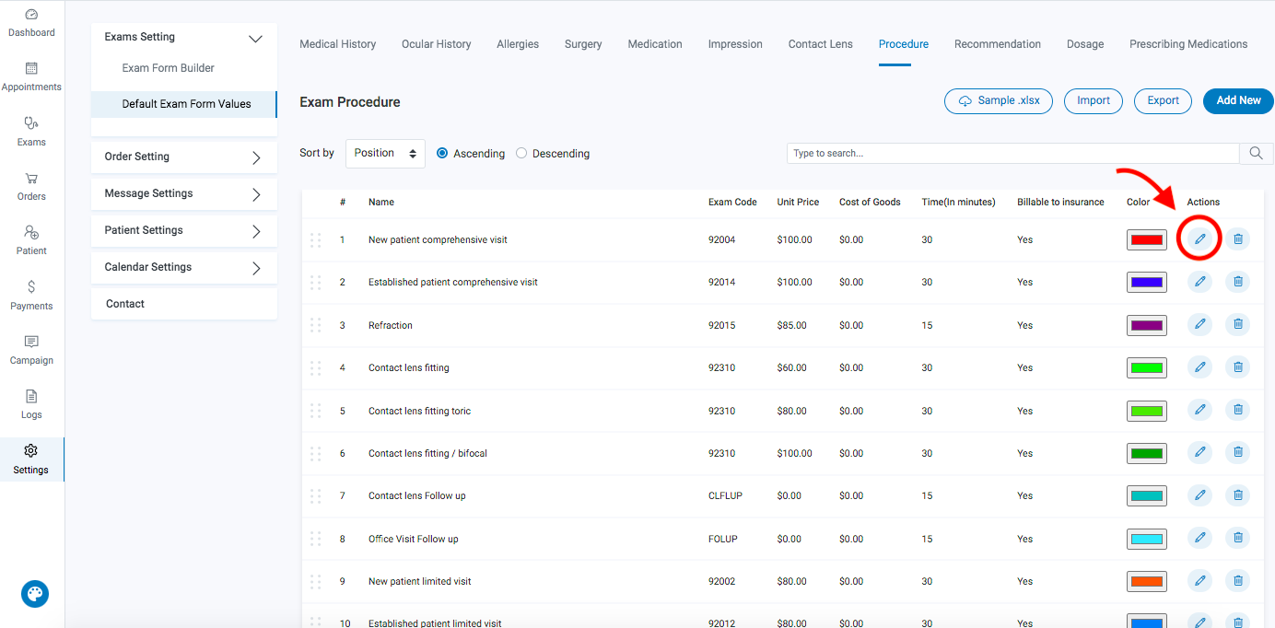Expand the Calendar Settings section
The width and height of the screenshot is (1275, 628).
point(184,267)
